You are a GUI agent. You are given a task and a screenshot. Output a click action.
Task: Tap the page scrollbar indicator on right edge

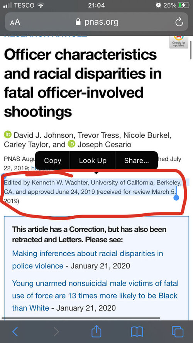coord(191,51)
